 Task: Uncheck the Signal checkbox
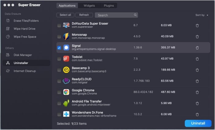pos(59,48)
